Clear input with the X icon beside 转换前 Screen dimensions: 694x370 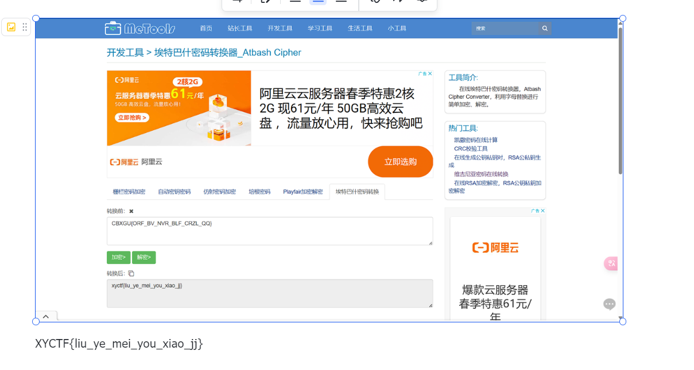(131, 211)
